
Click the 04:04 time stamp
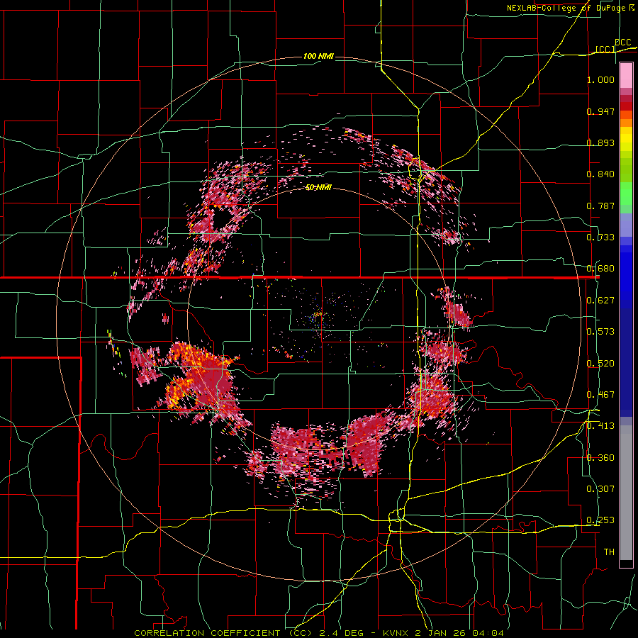point(488,633)
